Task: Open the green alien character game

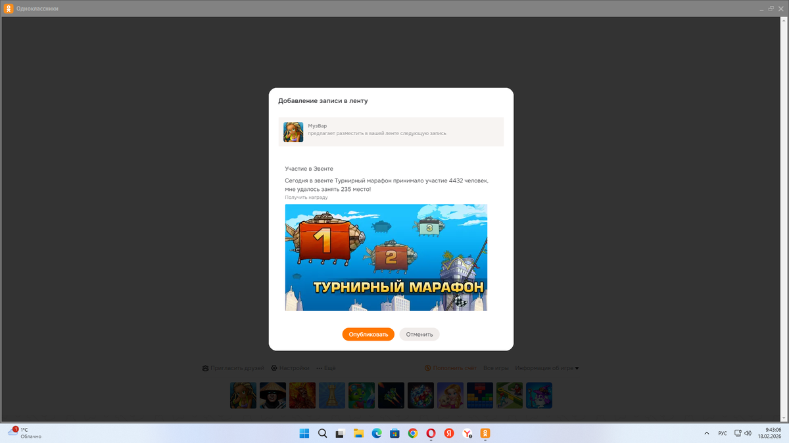Action: [362, 396]
